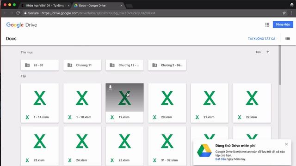
Task: Close the Khóa học VBA101 tab
Action: (68, 6)
